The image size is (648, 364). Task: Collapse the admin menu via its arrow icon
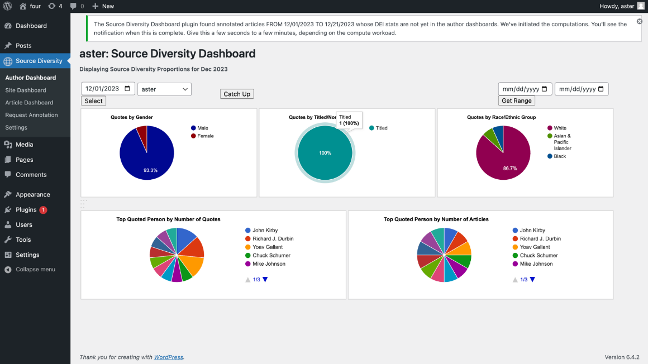8,269
